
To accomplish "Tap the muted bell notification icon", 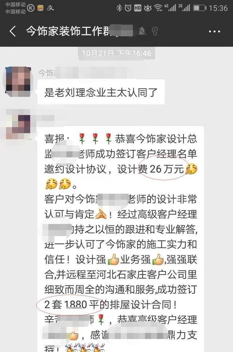I will pos(142,31).
